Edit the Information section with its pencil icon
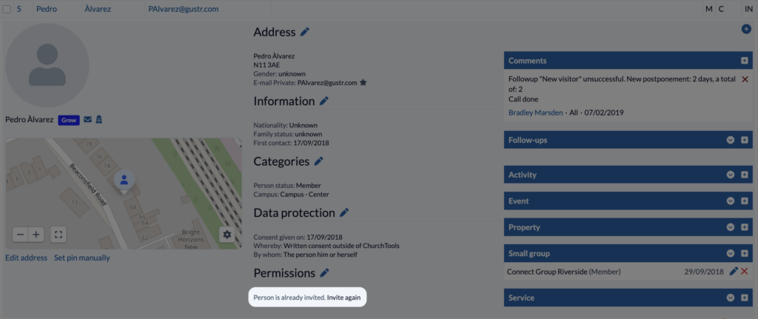 click(324, 101)
